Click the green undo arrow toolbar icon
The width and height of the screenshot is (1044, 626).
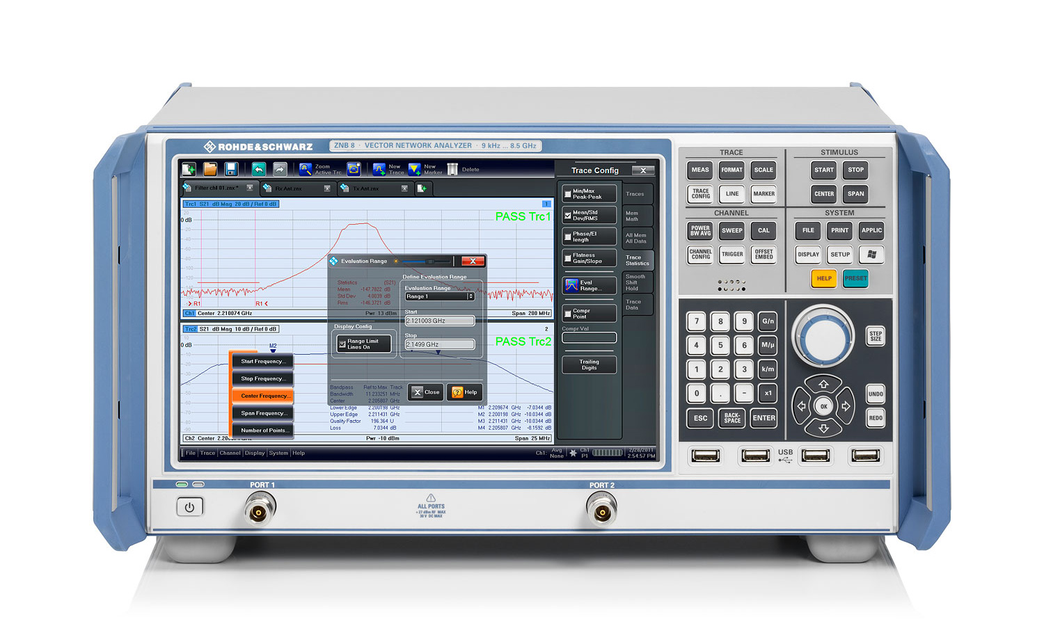(258, 169)
